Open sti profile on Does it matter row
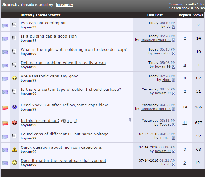205x177 pixels. pos(169,165)
